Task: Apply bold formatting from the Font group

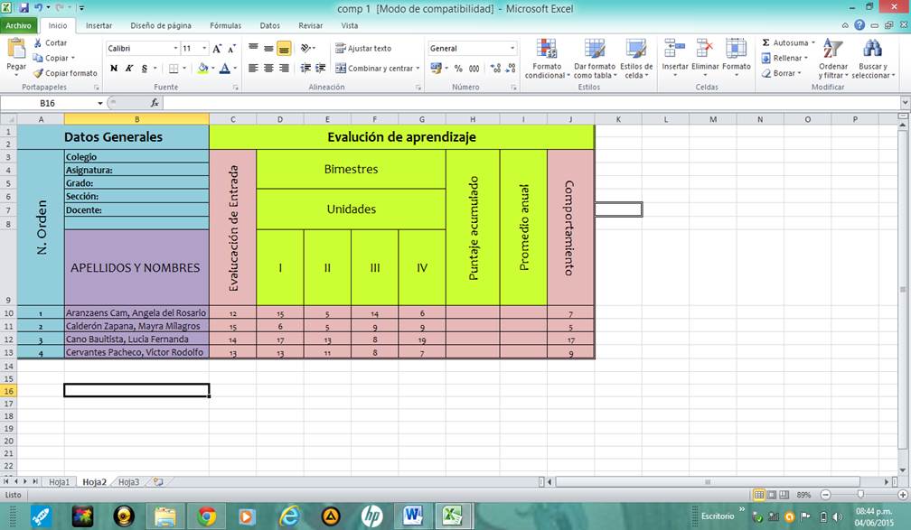Action: [114, 69]
